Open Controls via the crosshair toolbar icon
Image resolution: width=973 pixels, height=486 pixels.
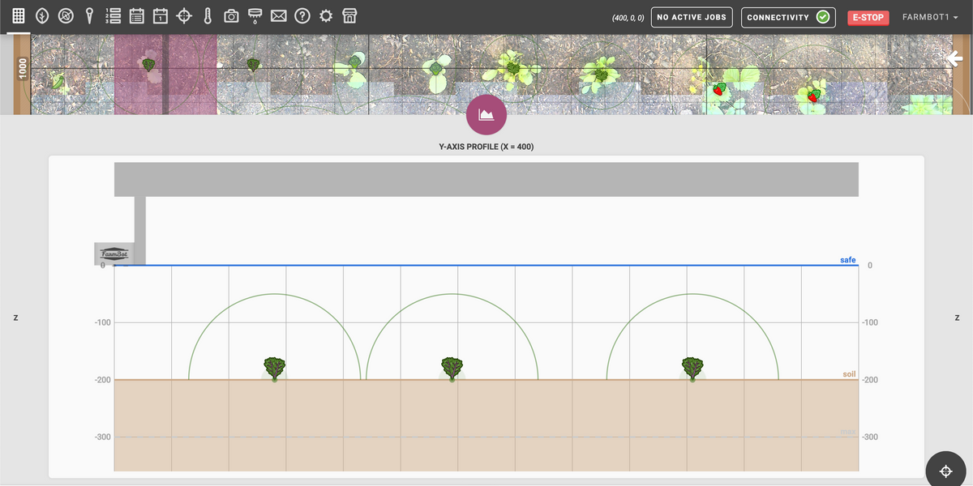point(184,15)
